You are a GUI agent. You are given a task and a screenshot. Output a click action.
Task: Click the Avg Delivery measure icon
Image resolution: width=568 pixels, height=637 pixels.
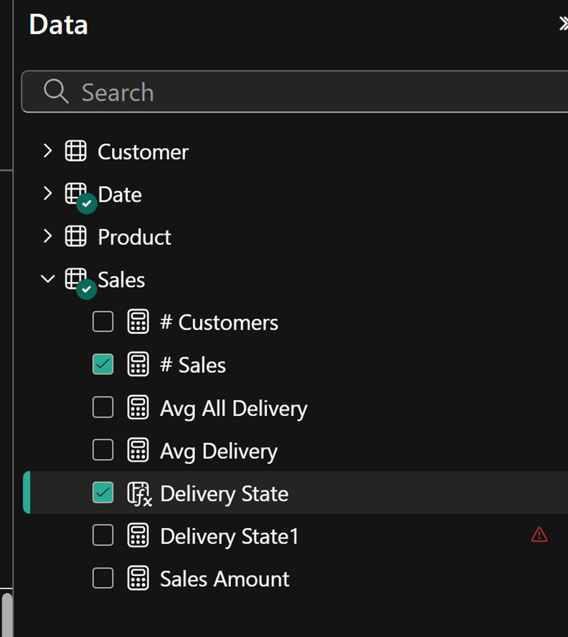tap(138, 450)
